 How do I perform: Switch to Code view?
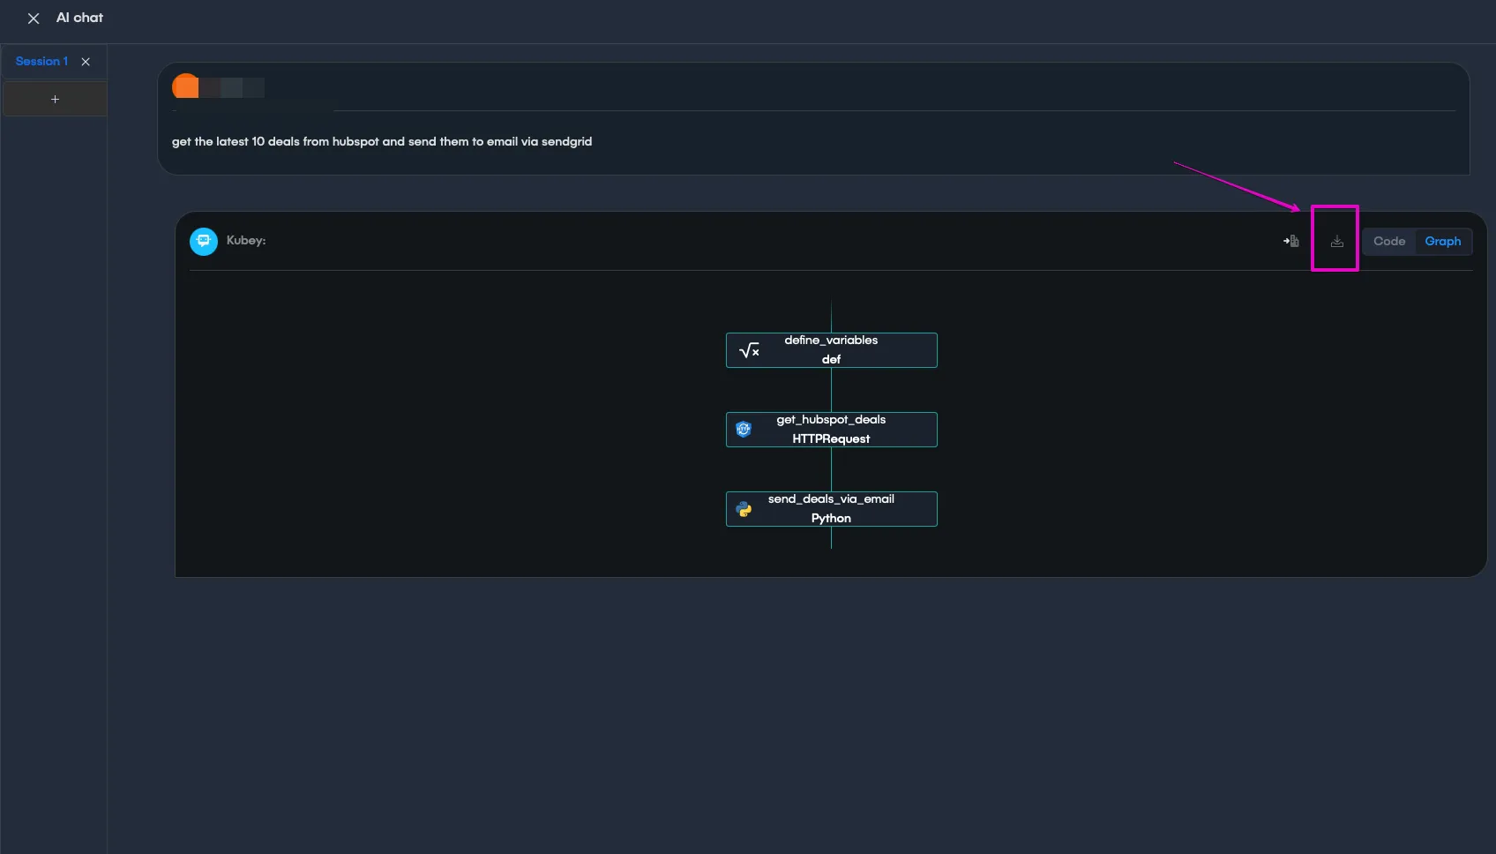[1389, 241]
